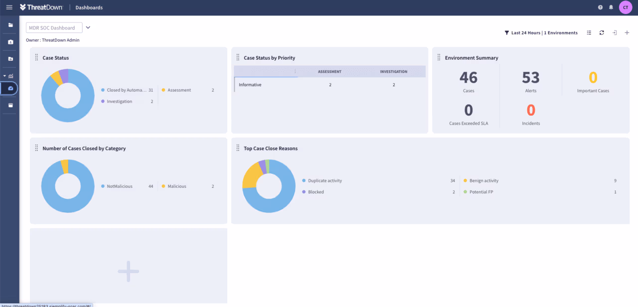
Task: Open the funnel filter icon in the toolbar
Action: click(x=507, y=32)
